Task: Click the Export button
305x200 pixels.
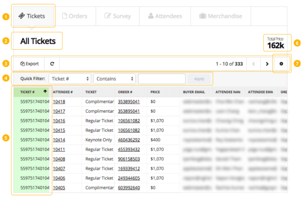Action: pyautogui.click(x=30, y=64)
